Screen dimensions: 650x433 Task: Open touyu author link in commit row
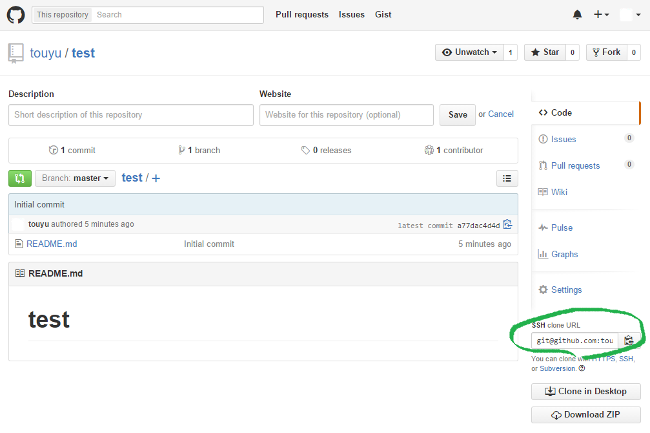coord(39,224)
